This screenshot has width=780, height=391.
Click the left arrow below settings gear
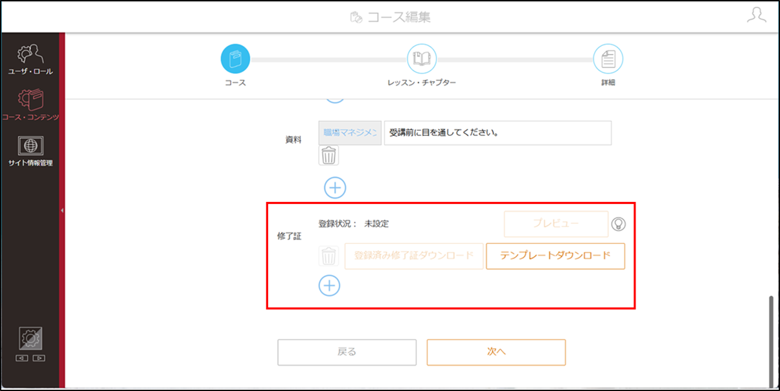point(22,358)
